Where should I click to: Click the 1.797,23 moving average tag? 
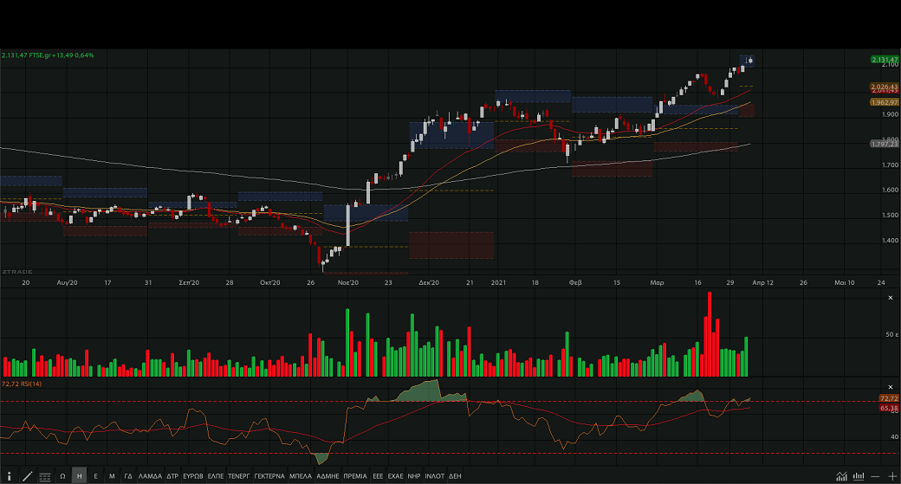885,144
